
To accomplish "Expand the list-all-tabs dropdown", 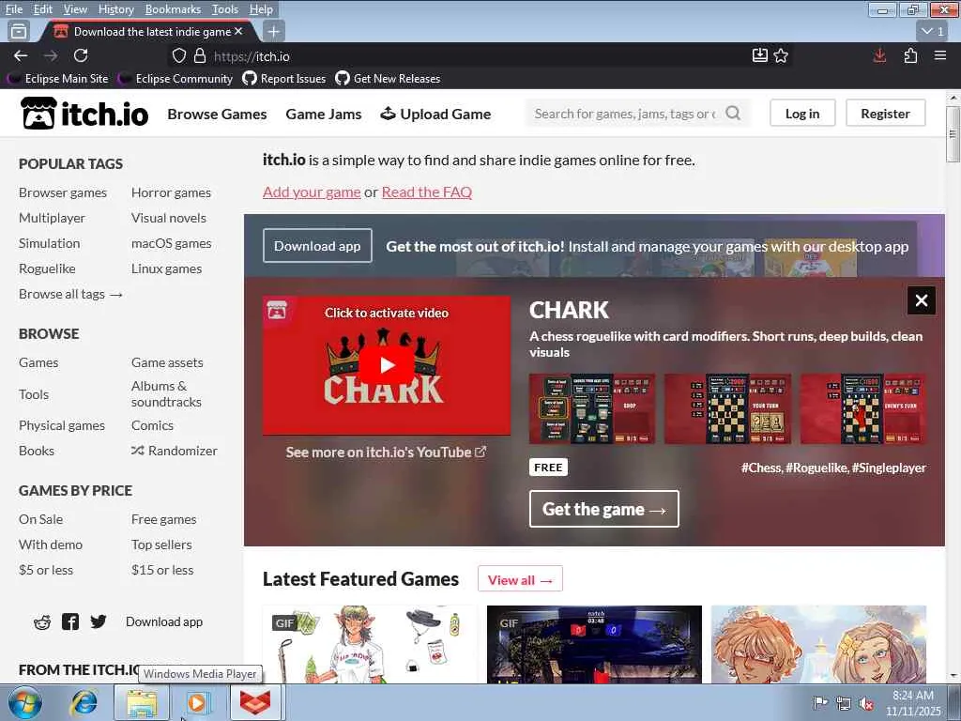I will (933, 31).
